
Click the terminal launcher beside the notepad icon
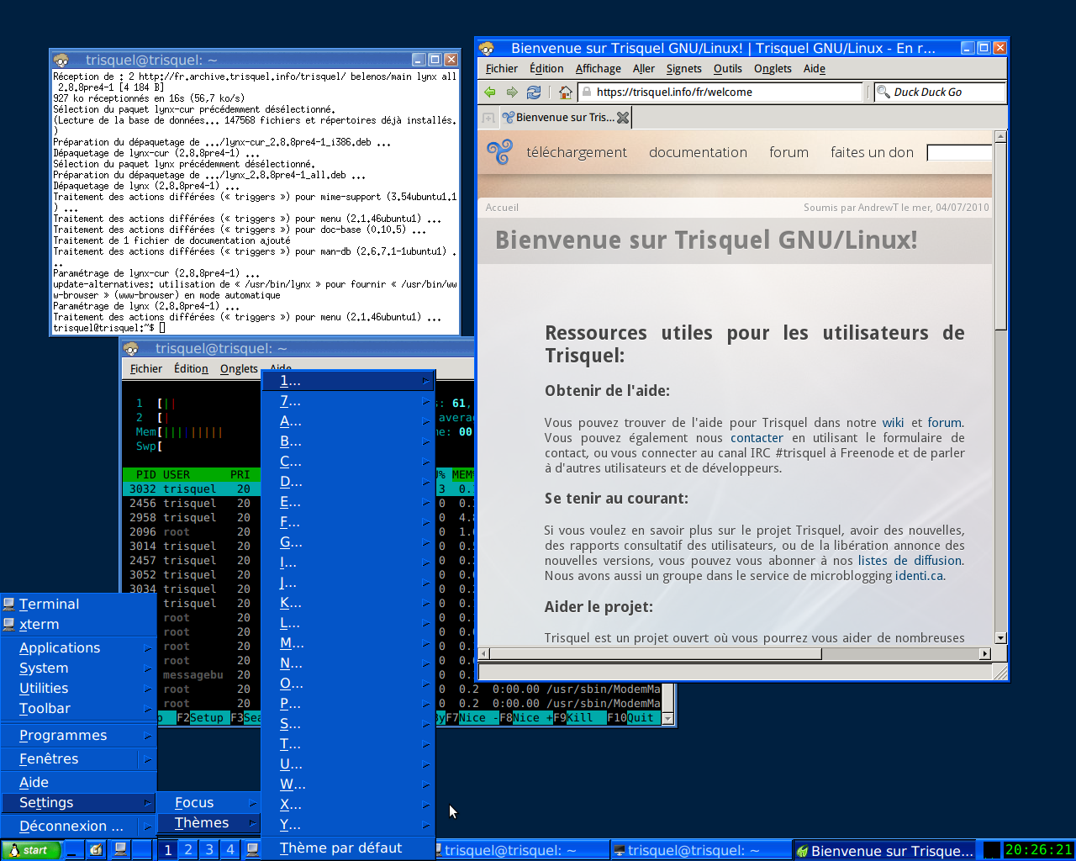pos(120,850)
